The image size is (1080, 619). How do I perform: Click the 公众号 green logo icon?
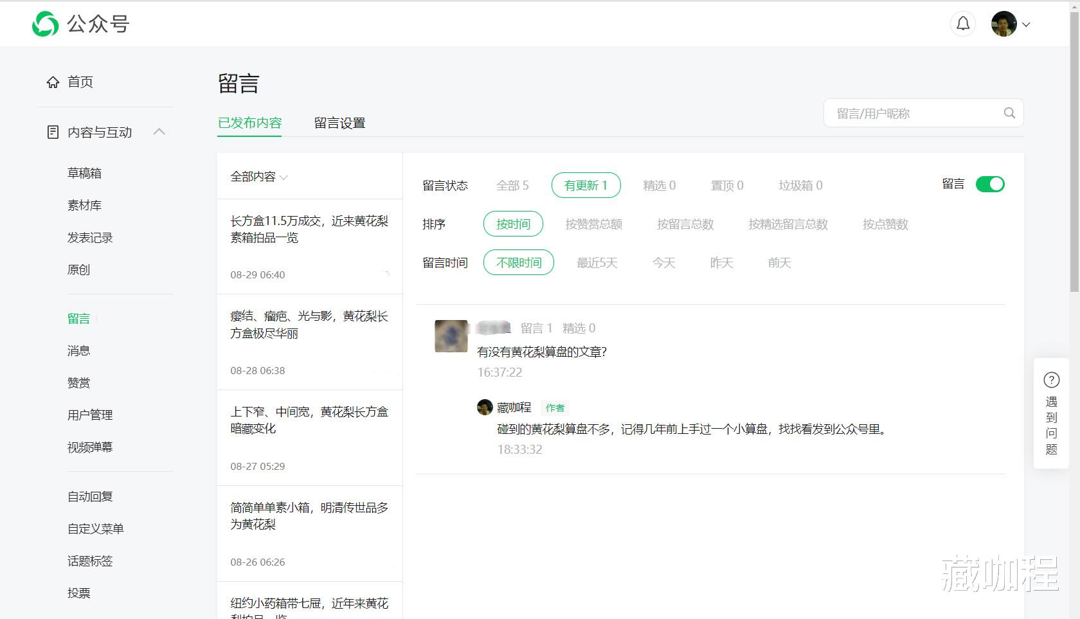(45, 24)
